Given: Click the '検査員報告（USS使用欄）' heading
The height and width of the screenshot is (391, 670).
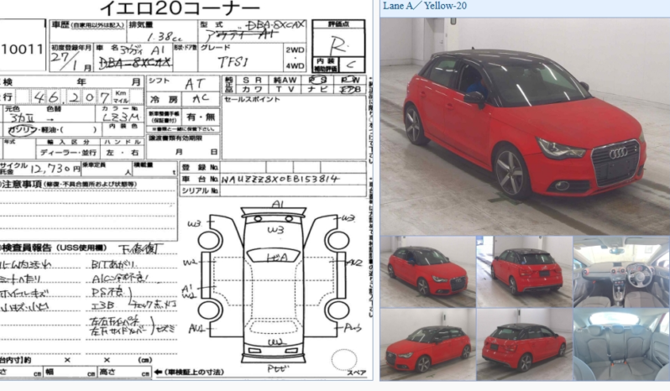Looking at the screenshot, I should pos(55,248).
